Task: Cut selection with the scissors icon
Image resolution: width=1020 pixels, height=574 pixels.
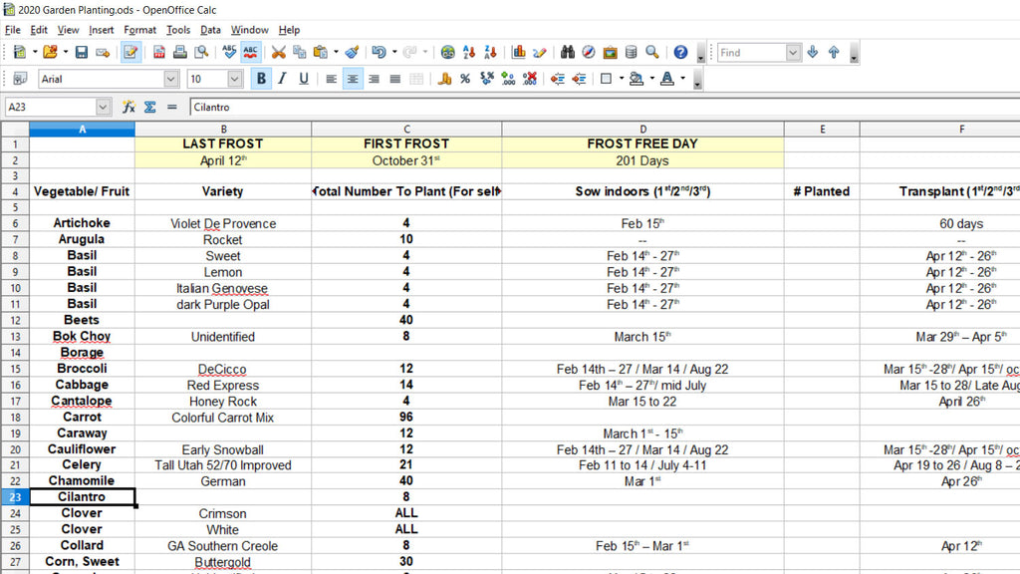Action: click(x=279, y=52)
